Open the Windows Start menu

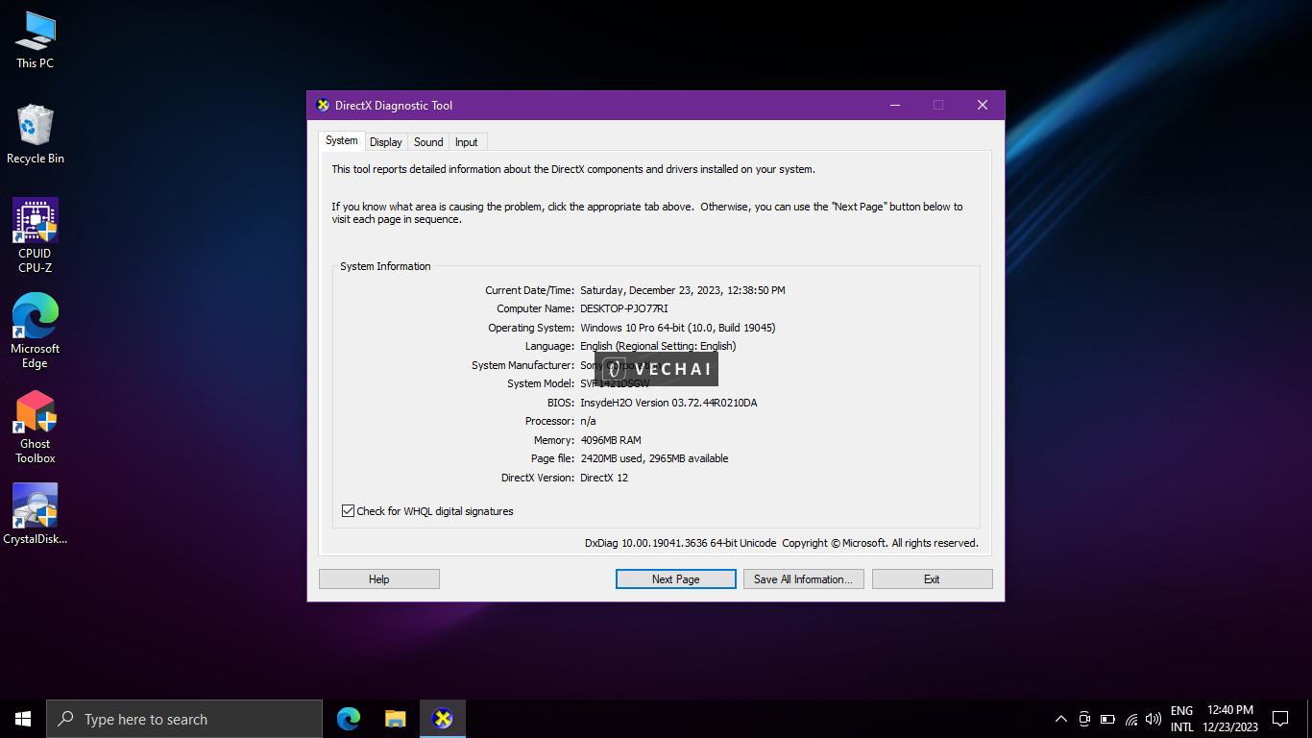[23, 719]
